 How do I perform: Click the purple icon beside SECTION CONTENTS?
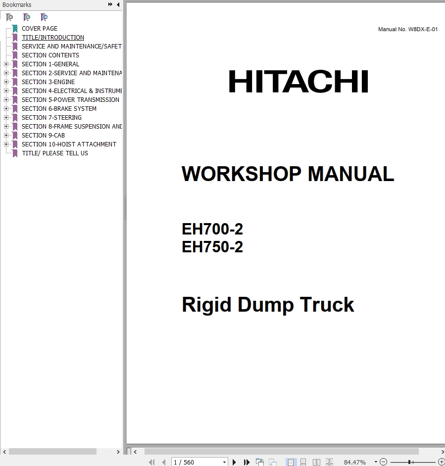(x=15, y=55)
